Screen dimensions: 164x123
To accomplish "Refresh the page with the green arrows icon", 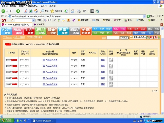I will coord(31,11).
